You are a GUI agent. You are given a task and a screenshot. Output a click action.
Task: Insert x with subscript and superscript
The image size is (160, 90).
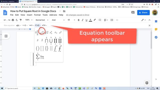tap(51, 32)
